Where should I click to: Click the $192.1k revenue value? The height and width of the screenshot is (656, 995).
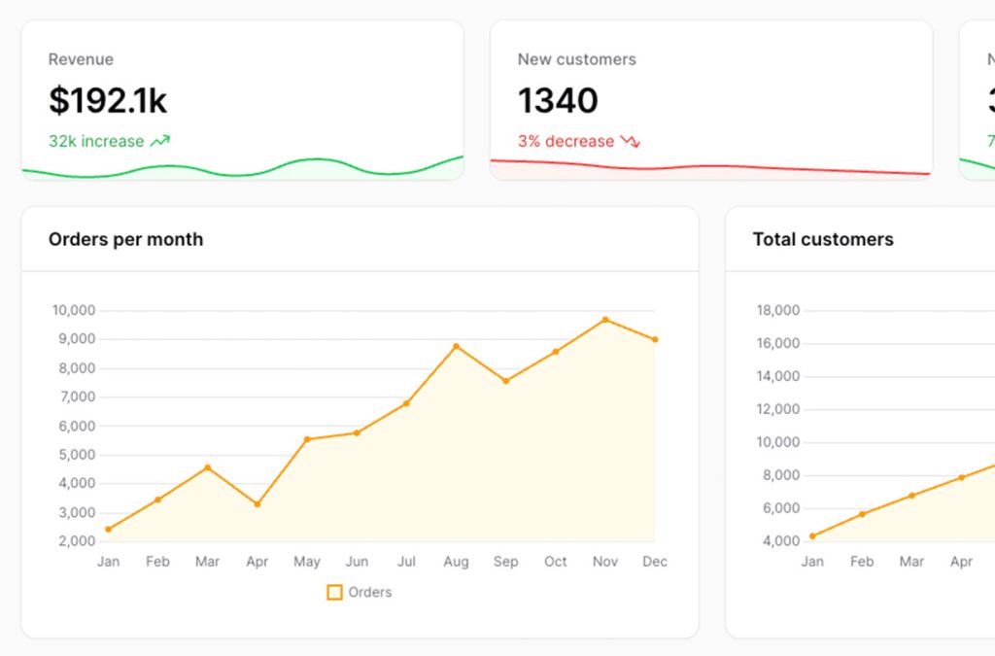click(x=108, y=100)
